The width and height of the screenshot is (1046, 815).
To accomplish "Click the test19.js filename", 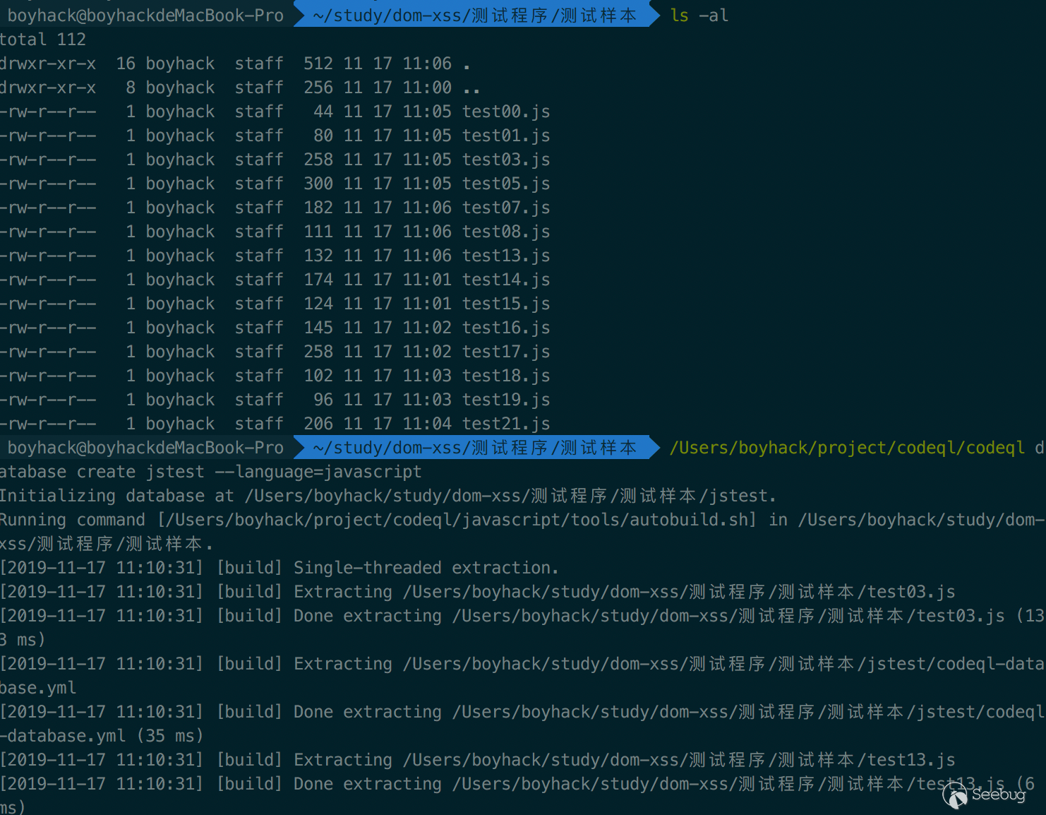I will click(506, 400).
